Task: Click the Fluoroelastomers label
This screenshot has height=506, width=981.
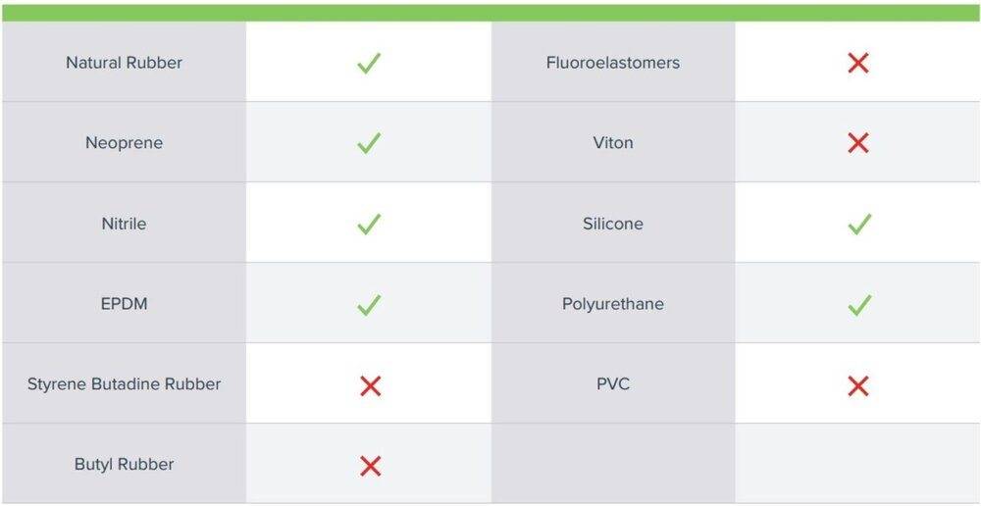Action: (x=613, y=63)
